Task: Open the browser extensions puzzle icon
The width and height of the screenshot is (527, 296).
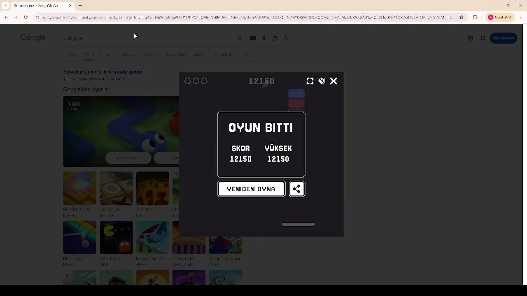Action: (x=475, y=17)
